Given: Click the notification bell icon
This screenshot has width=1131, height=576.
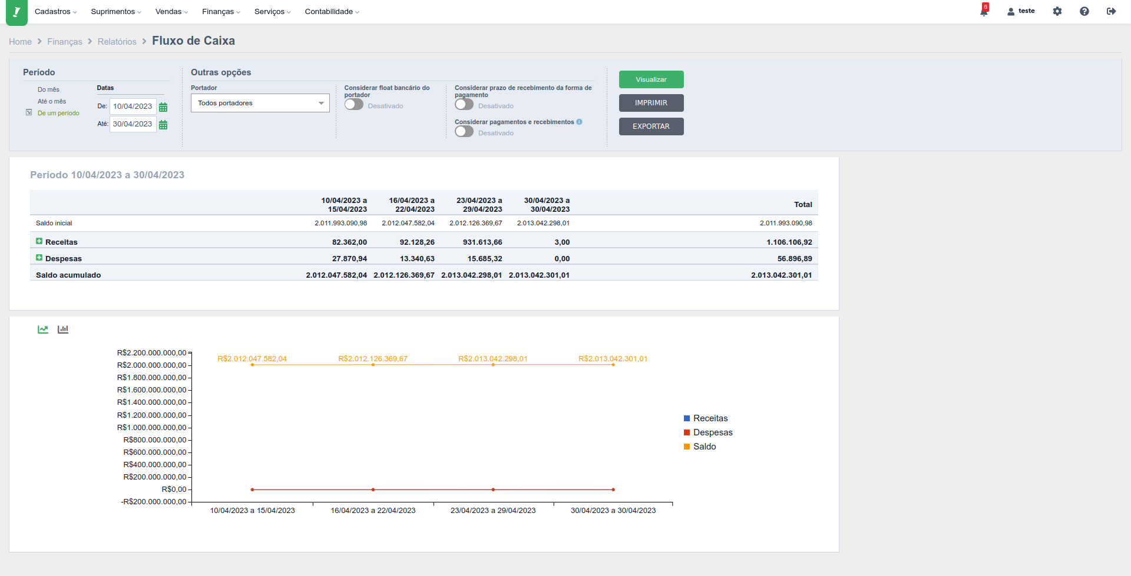Looking at the screenshot, I should (x=984, y=12).
